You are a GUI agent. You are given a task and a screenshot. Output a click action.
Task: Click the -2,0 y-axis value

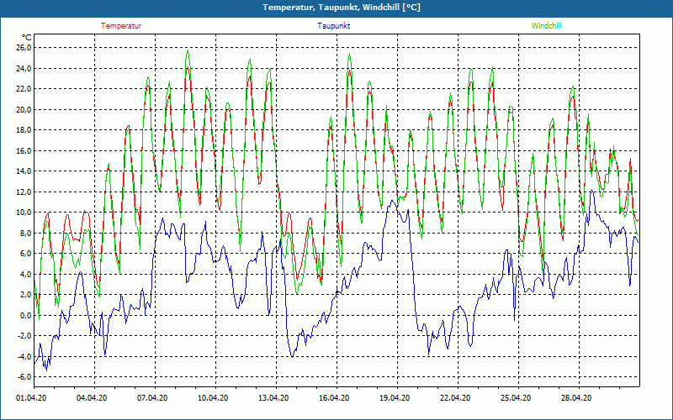tap(24, 335)
